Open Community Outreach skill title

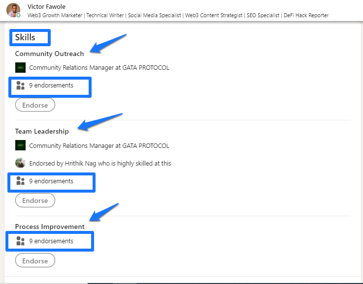point(50,54)
